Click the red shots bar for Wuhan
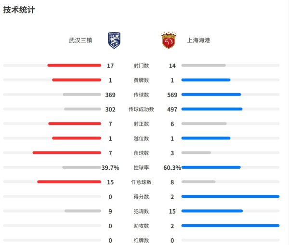Image resolution: width=289 pixels, height=245 pixels. 74,65
